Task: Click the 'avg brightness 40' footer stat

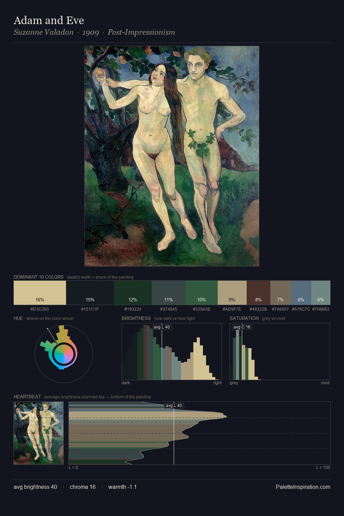Action: (x=35, y=487)
